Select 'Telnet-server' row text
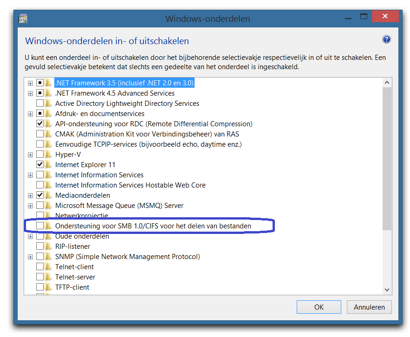This screenshot has height=337, width=410. (75, 277)
